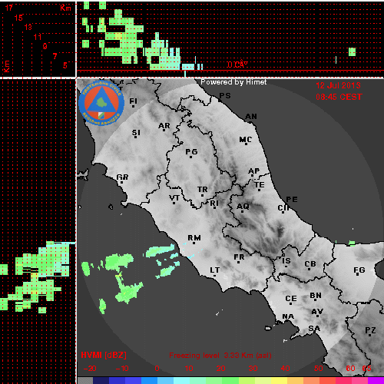The image size is (384, 384).
Task: Select the '12 Jul 2013' date label
Action: tap(338, 85)
